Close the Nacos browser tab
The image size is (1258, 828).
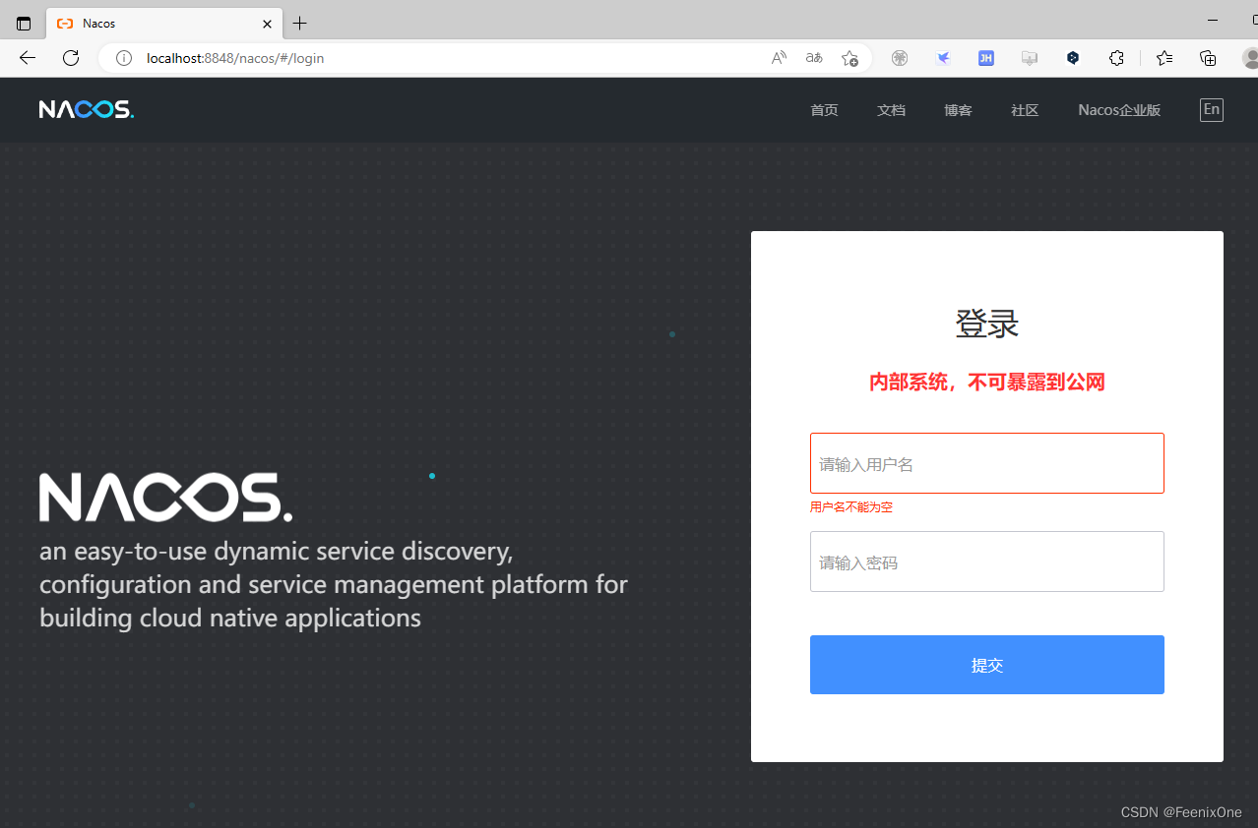[267, 24]
